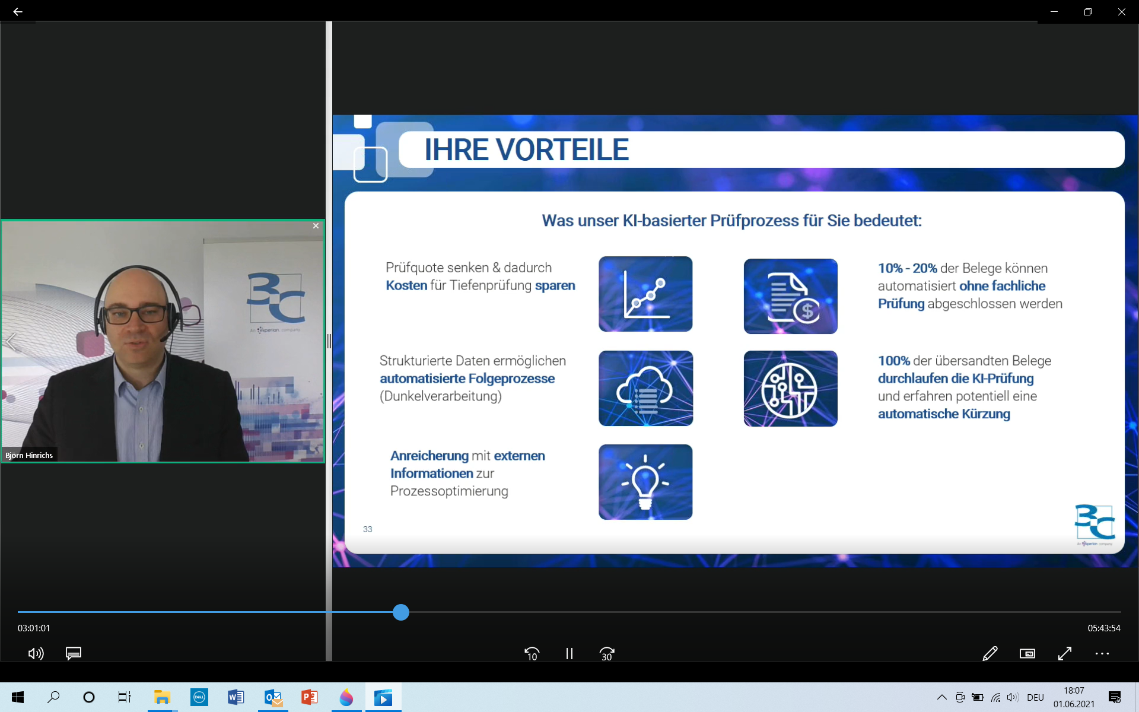
Task: Open the more options ellipsis menu
Action: [1102, 653]
